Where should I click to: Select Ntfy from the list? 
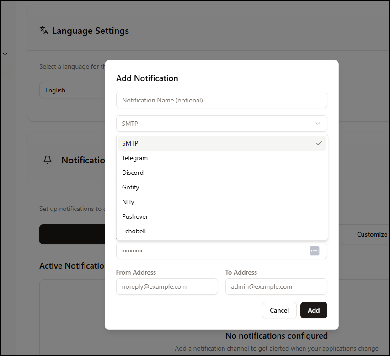[x=222, y=202]
